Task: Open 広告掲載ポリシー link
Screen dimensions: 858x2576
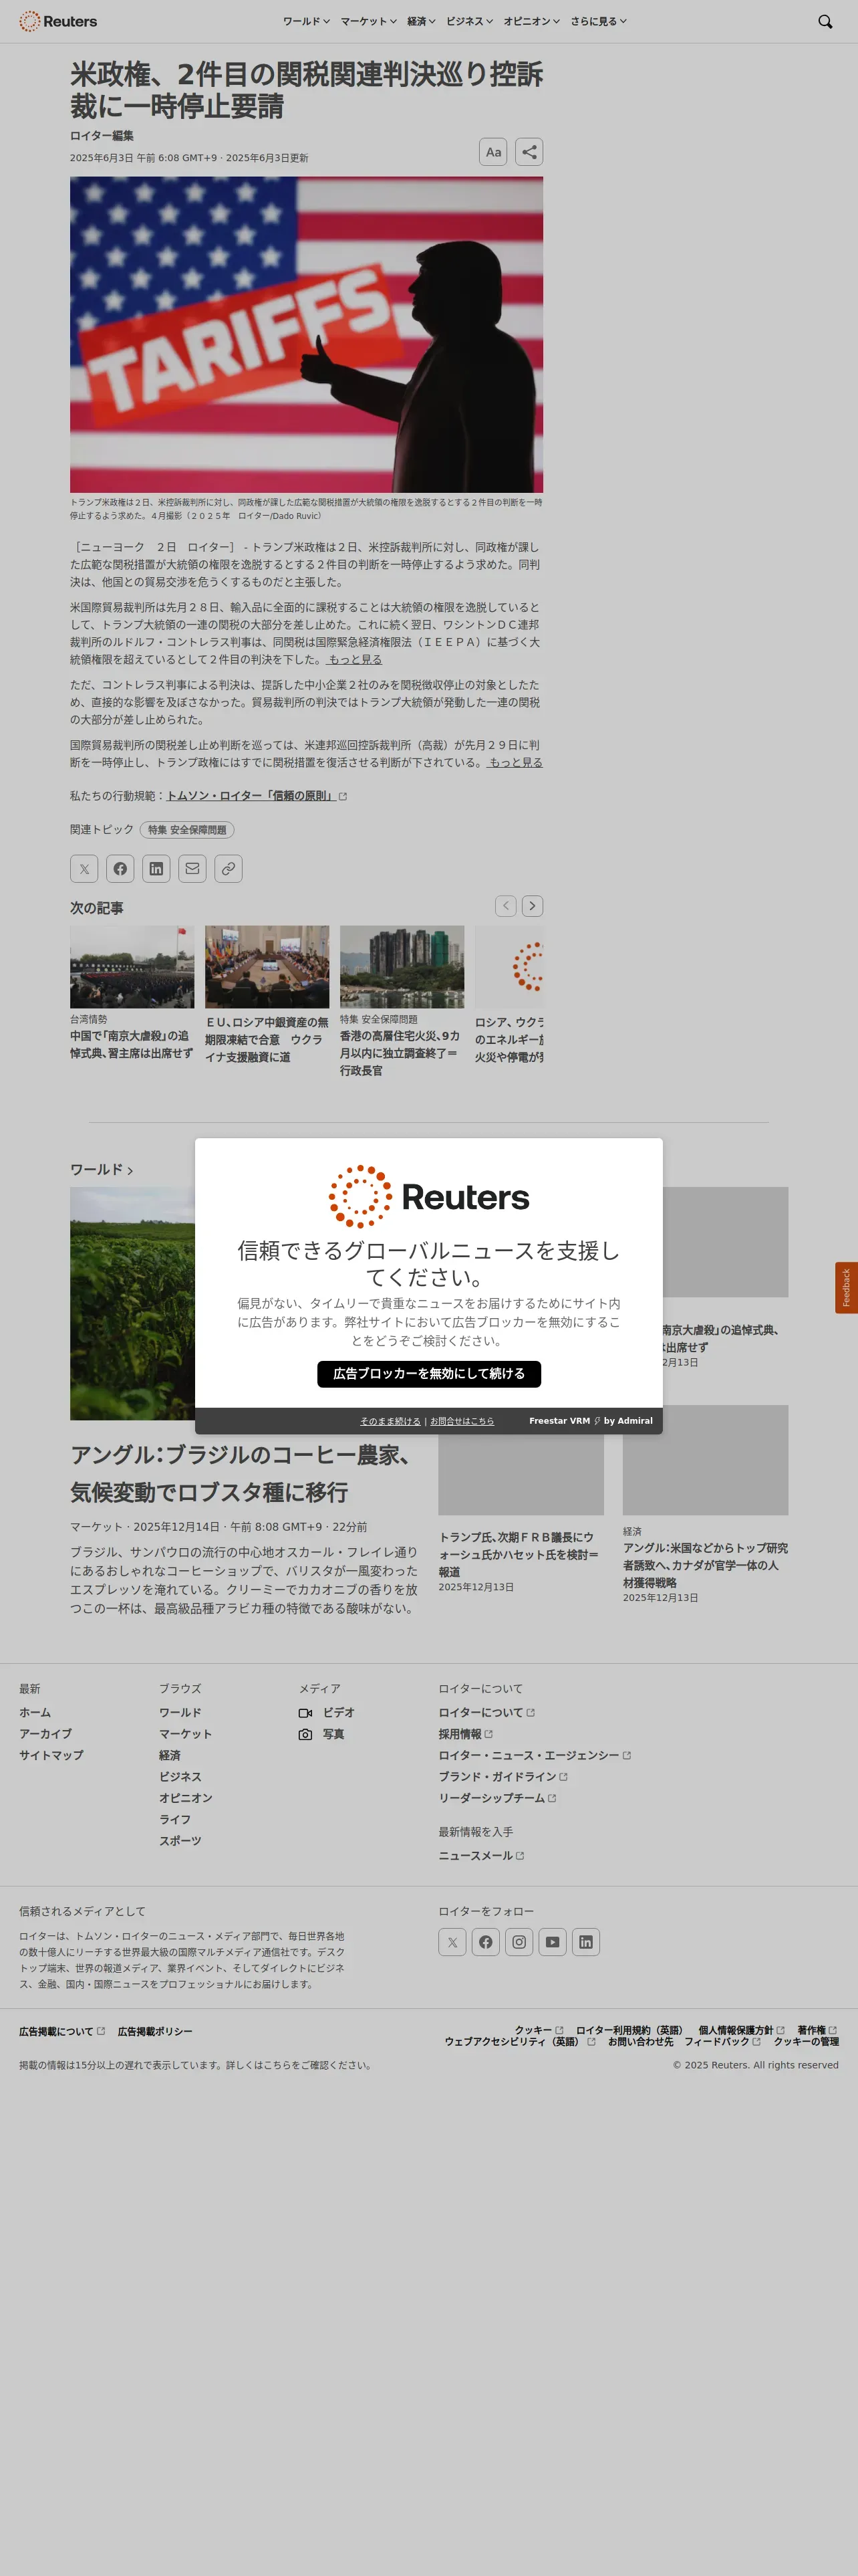Action: pyautogui.click(x=155, y=2031)
